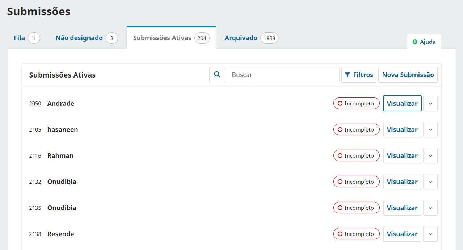Visualizar submission 2135 by Onudibia
Screen dimensions: 463x250
[x=402, y=208]
